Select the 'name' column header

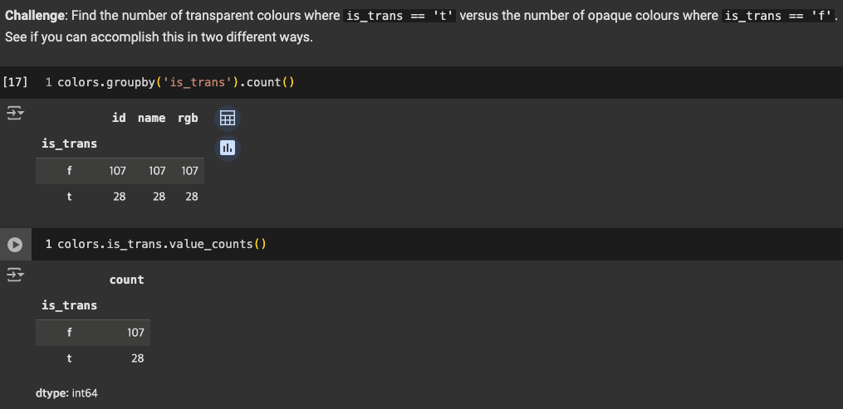click(x=152, y=118)
